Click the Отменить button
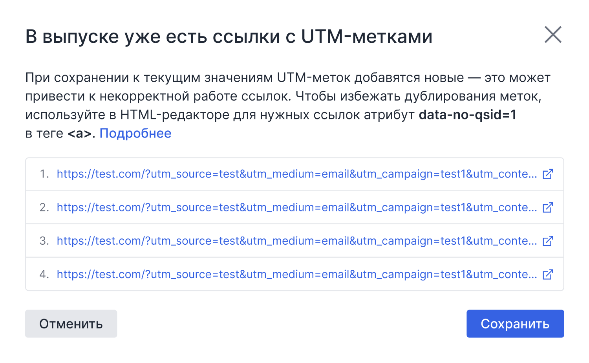The width and height of the screenshot is (589, 363). click(71, 323)
